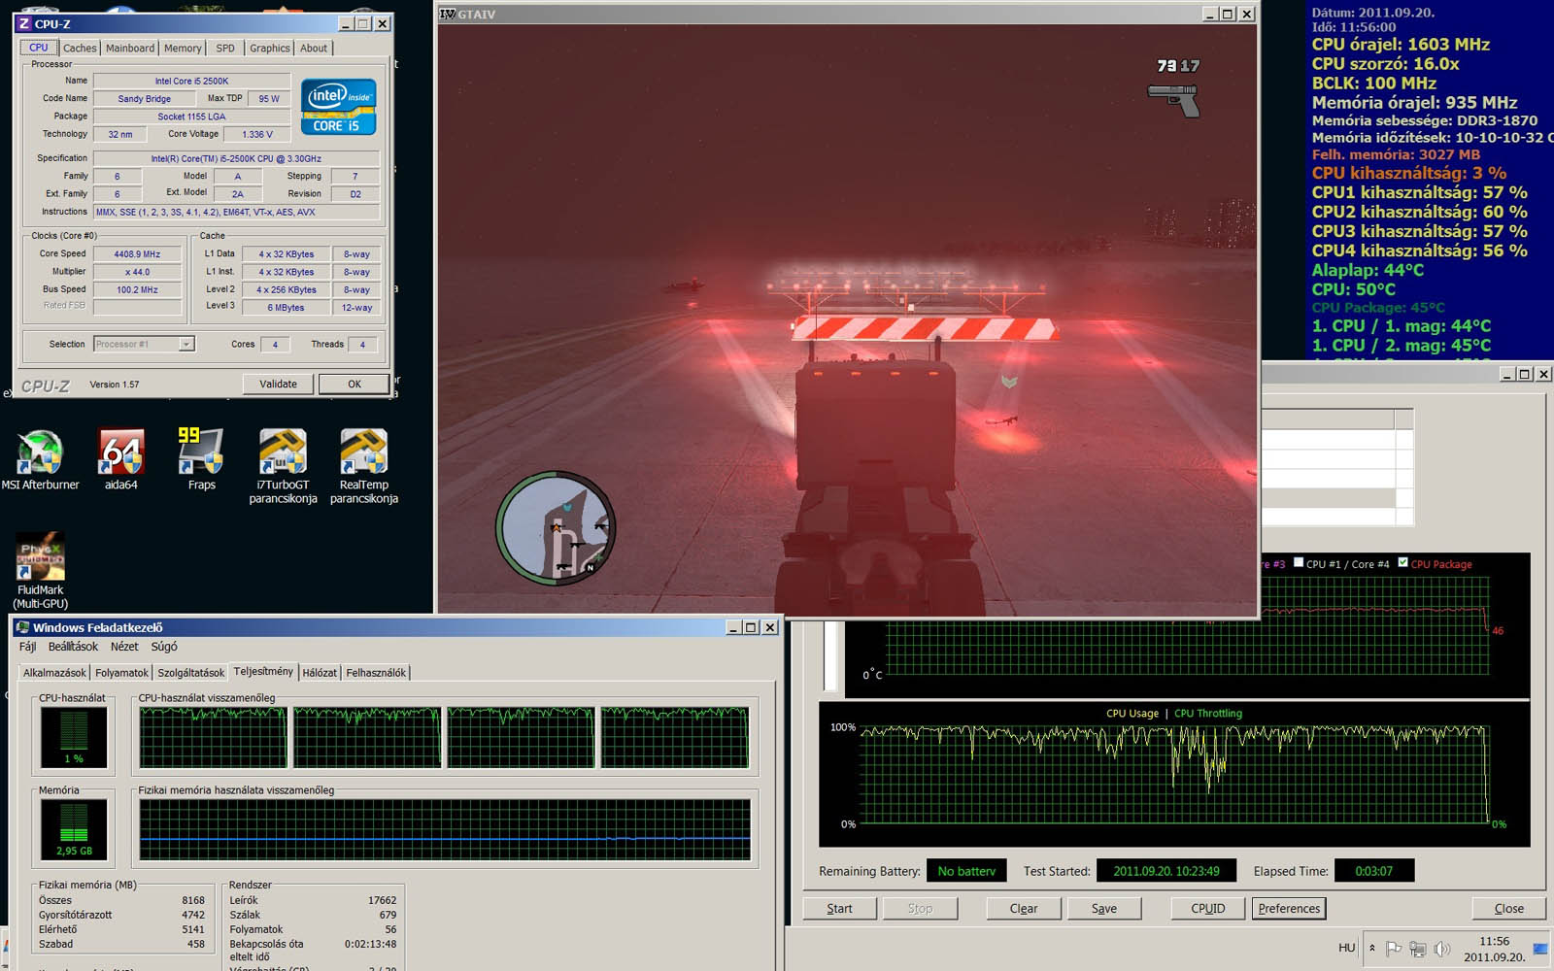This screenshot has height=971, width=1554.
Task: Maximize the GTAIV window
Action: [1229, 15]
